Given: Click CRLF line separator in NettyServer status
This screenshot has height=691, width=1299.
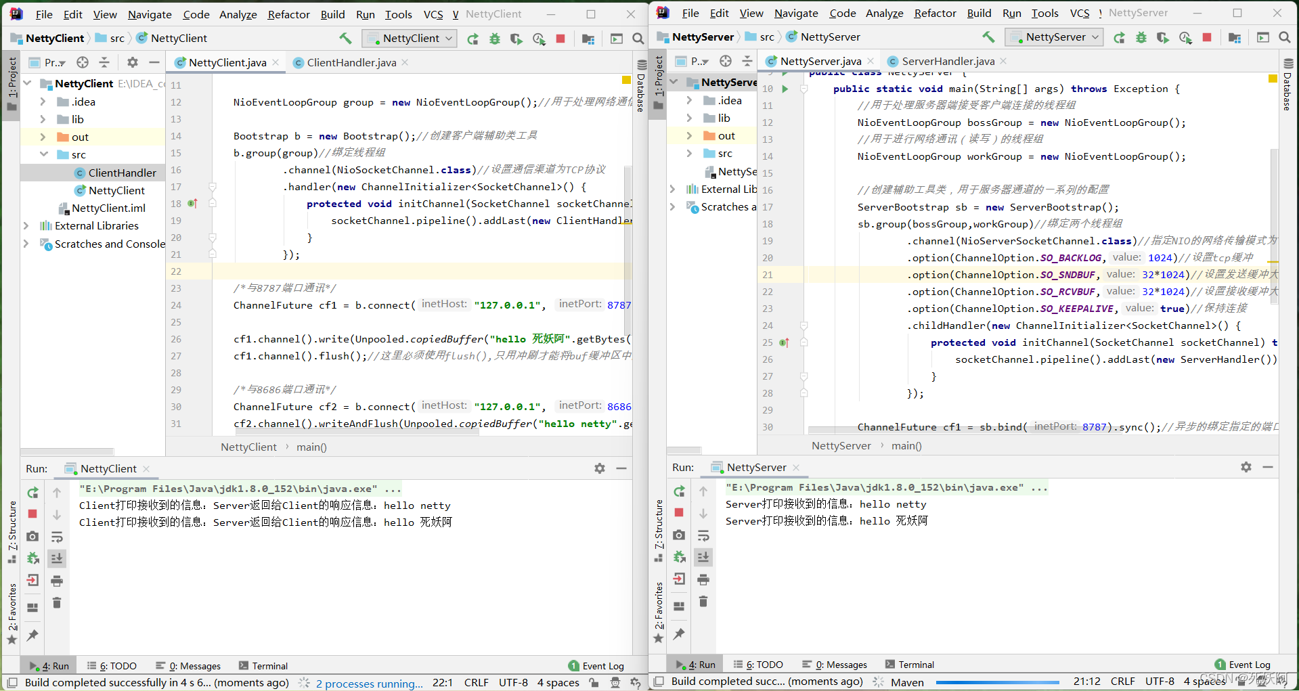Looking at the screenshot, I should (x=1123, y=681).
